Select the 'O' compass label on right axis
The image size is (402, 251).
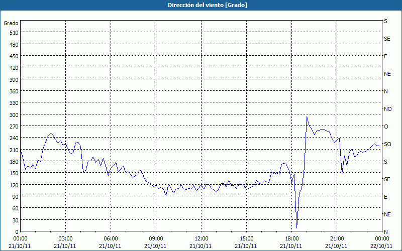click(386, 127)
